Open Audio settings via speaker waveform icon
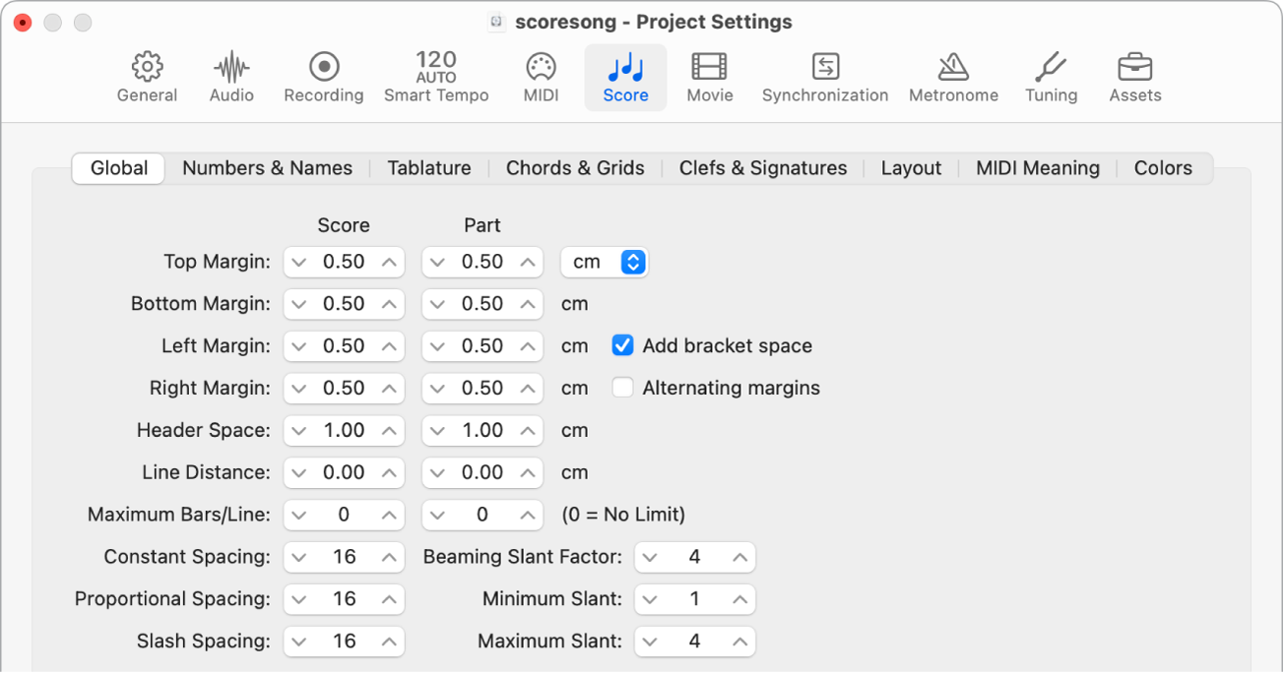The width and height of the screenshot is (1284, 673). (x=230, y=74)
